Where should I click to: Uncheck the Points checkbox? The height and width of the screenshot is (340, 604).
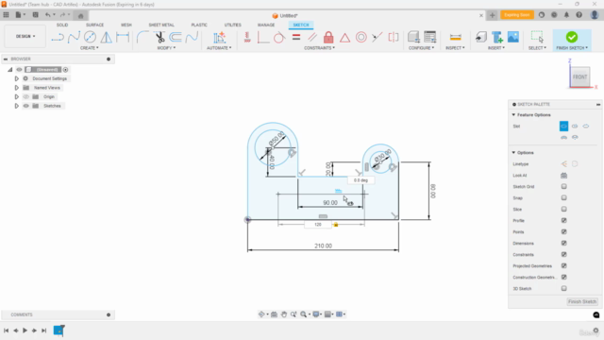pos(564,231)
